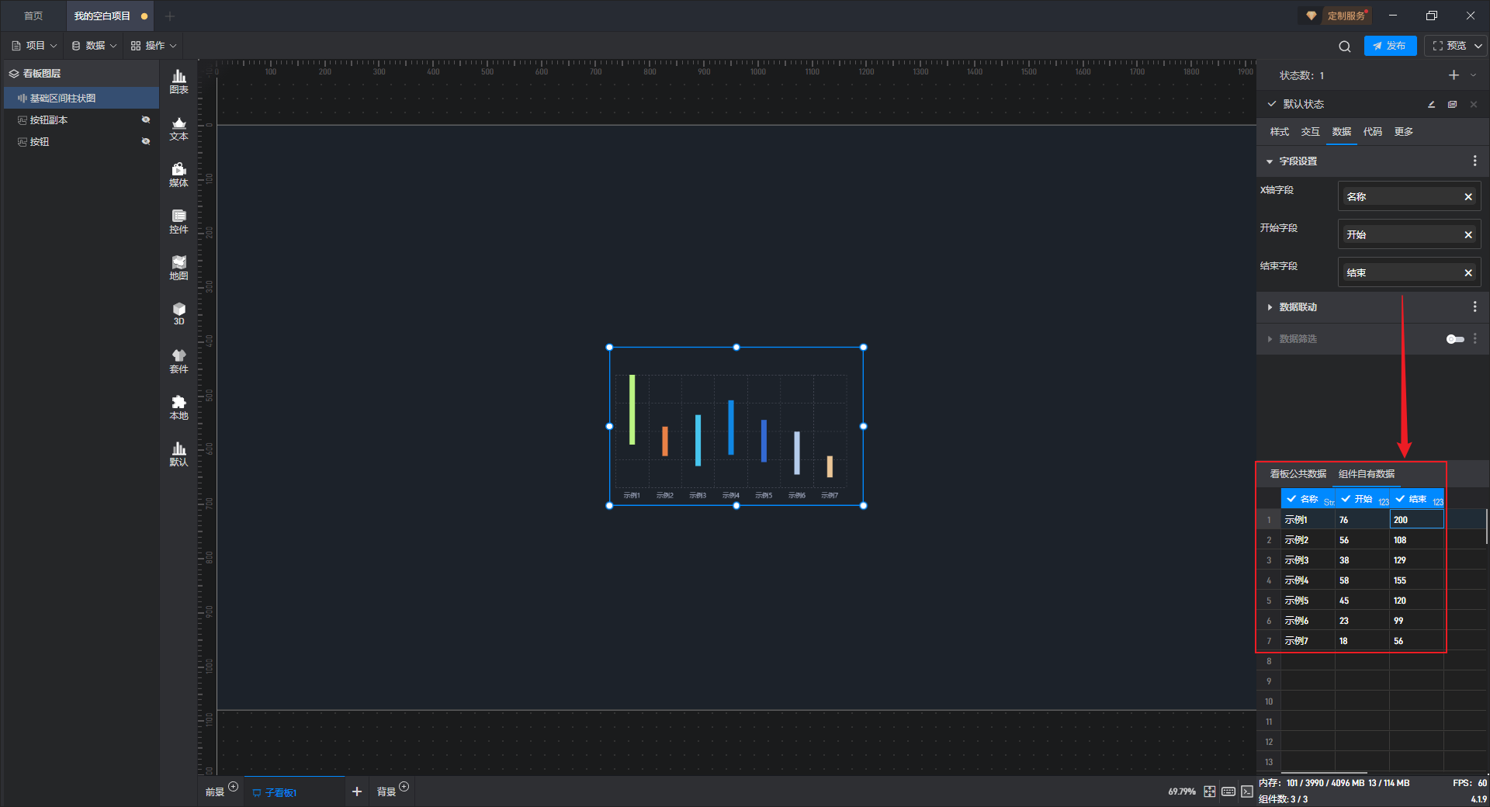This screenshot has width=1490, height=807.
Task: Select the 组件自有数据 tab
Action: point(1366,474)
